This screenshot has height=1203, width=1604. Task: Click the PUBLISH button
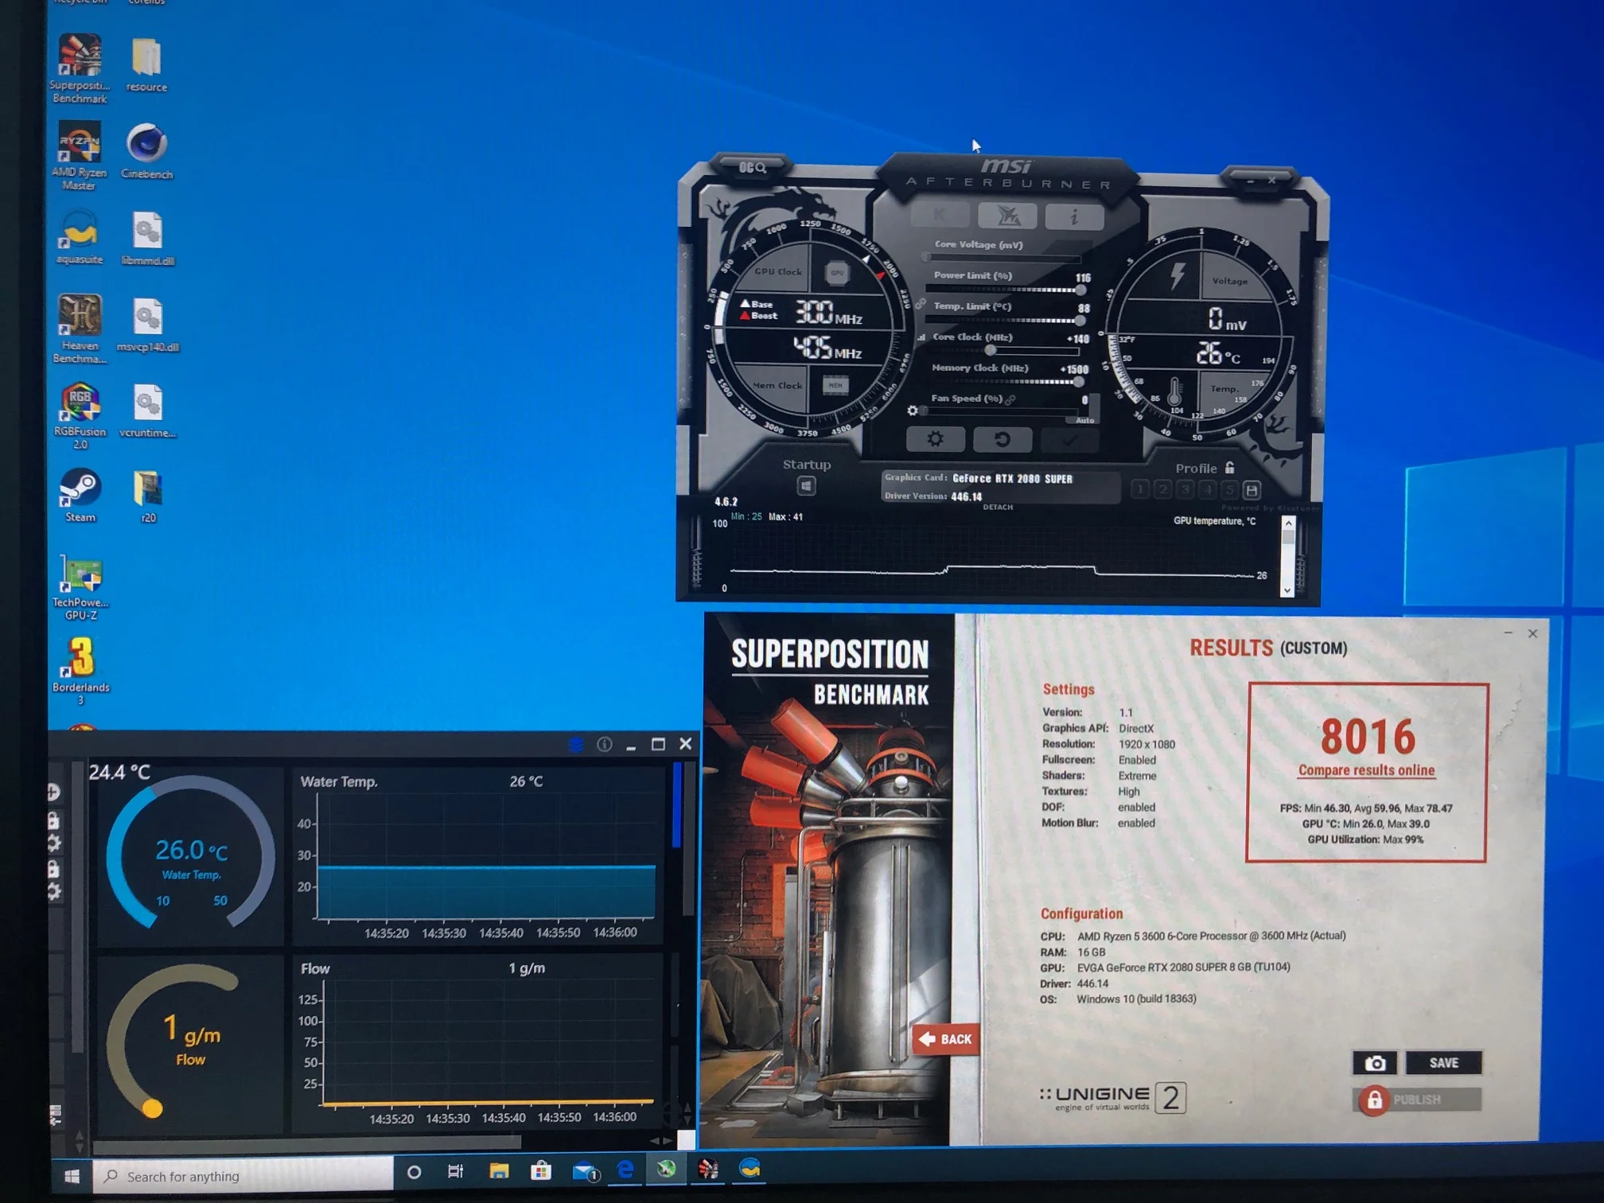tap(1416, 1100)
